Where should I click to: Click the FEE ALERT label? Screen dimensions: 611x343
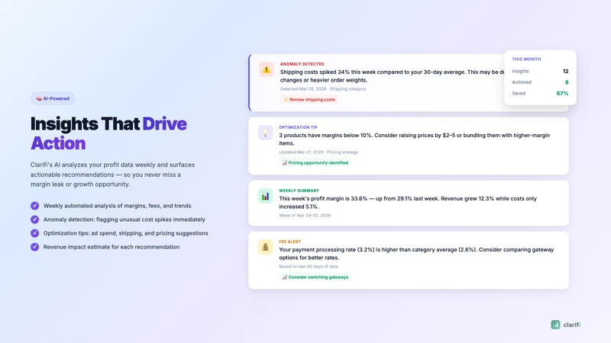click(290, 242)
